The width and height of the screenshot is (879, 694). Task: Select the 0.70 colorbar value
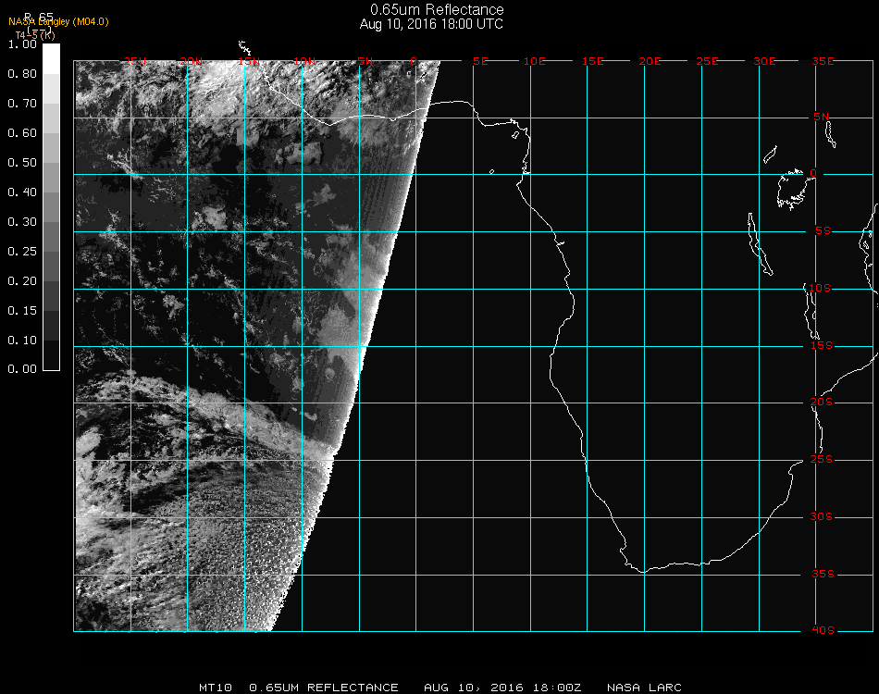coord(22,104)
